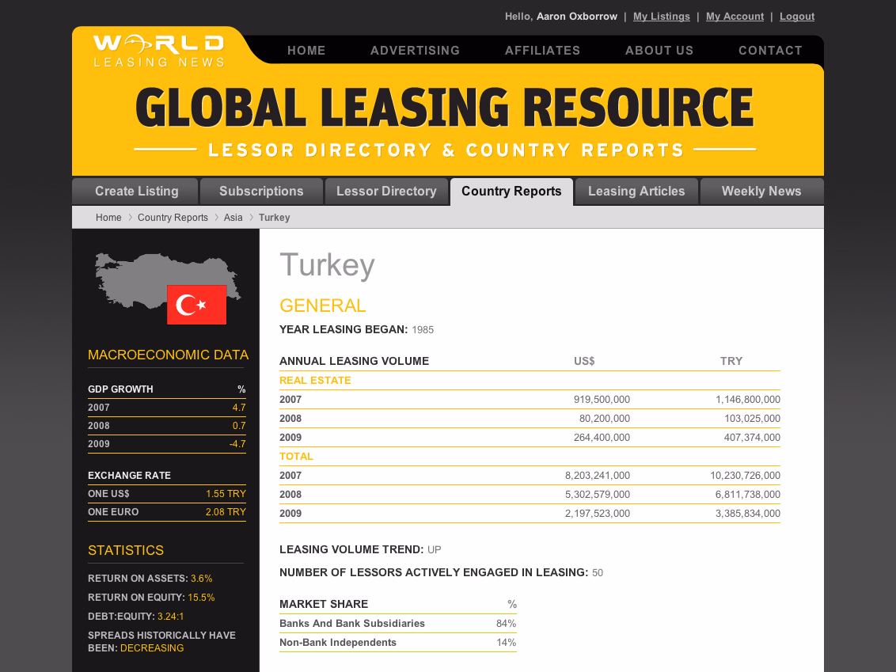Click the REAL ESTATE row label

tap(315, 381)
